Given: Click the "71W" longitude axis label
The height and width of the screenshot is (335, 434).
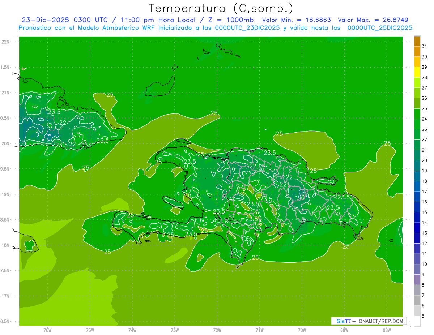Looking at the screenshot, I should 260,330.
